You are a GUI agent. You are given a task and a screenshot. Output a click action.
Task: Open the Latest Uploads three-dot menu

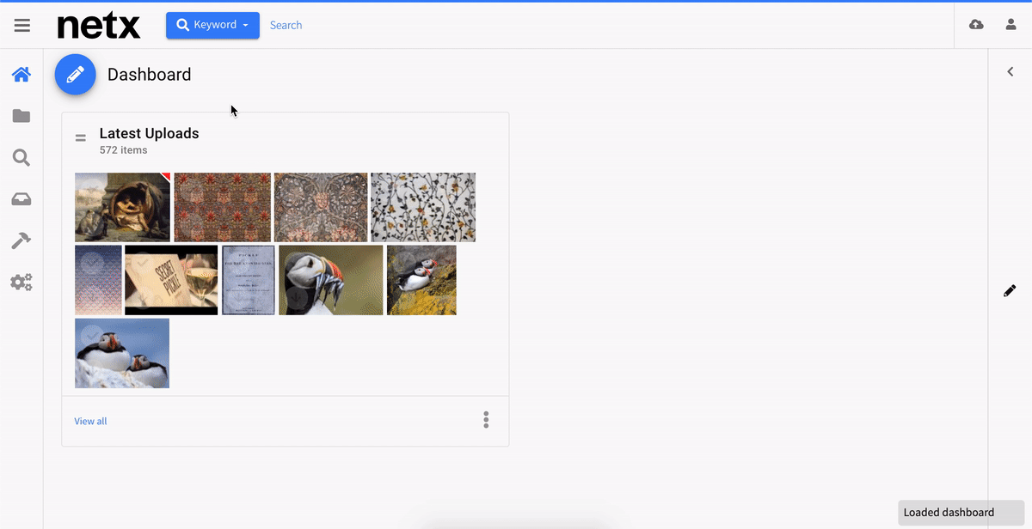click(486, 420)
